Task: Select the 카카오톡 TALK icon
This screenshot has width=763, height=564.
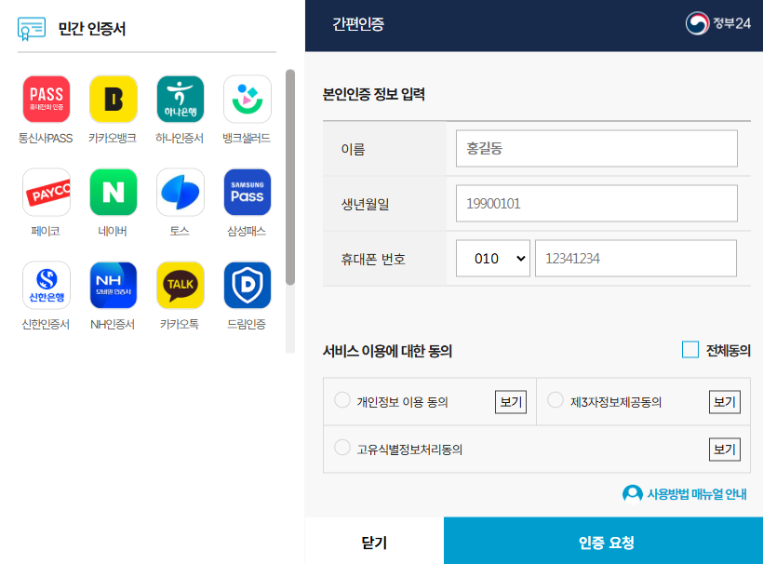Action: pos(180,285)
